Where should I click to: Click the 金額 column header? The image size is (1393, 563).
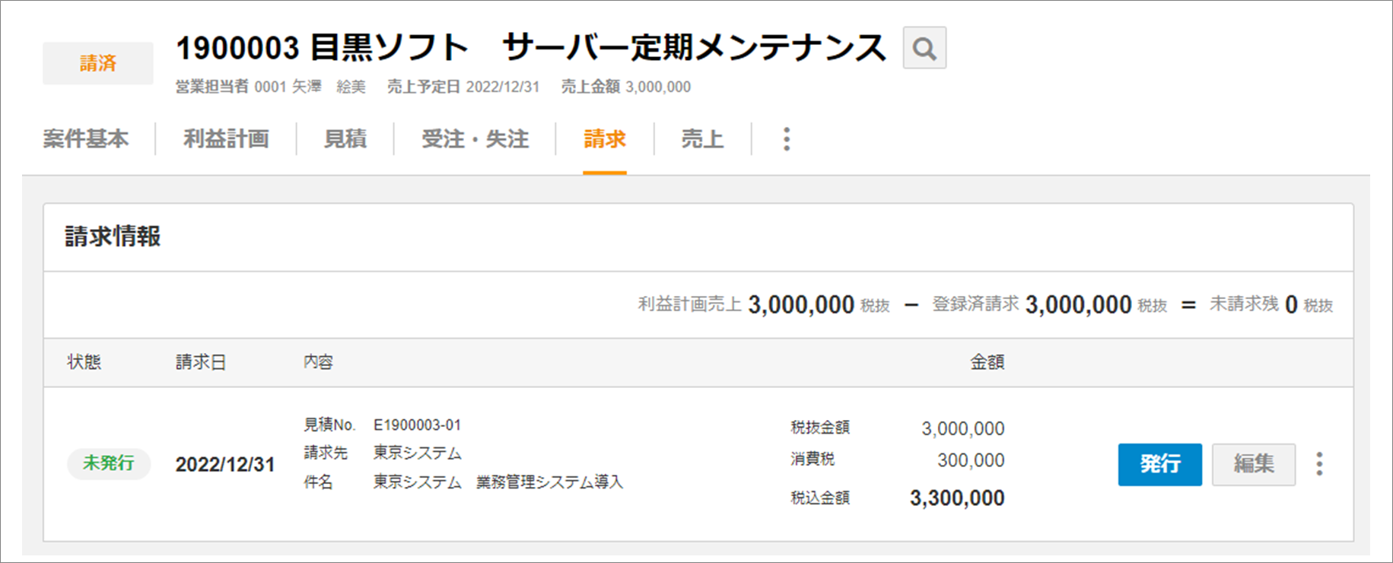click(x=987, y=362)
